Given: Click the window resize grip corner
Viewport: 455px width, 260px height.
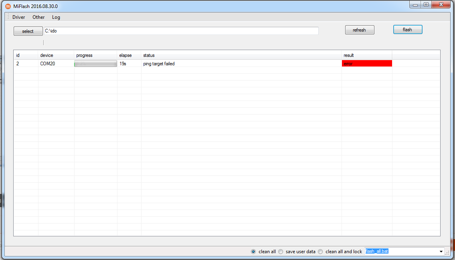Looking at the screenshot, I should click(x=447, y=253).
